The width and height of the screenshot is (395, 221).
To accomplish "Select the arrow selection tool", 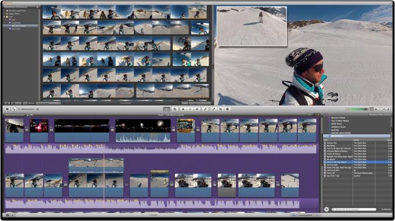I will (x=166, y=109).
